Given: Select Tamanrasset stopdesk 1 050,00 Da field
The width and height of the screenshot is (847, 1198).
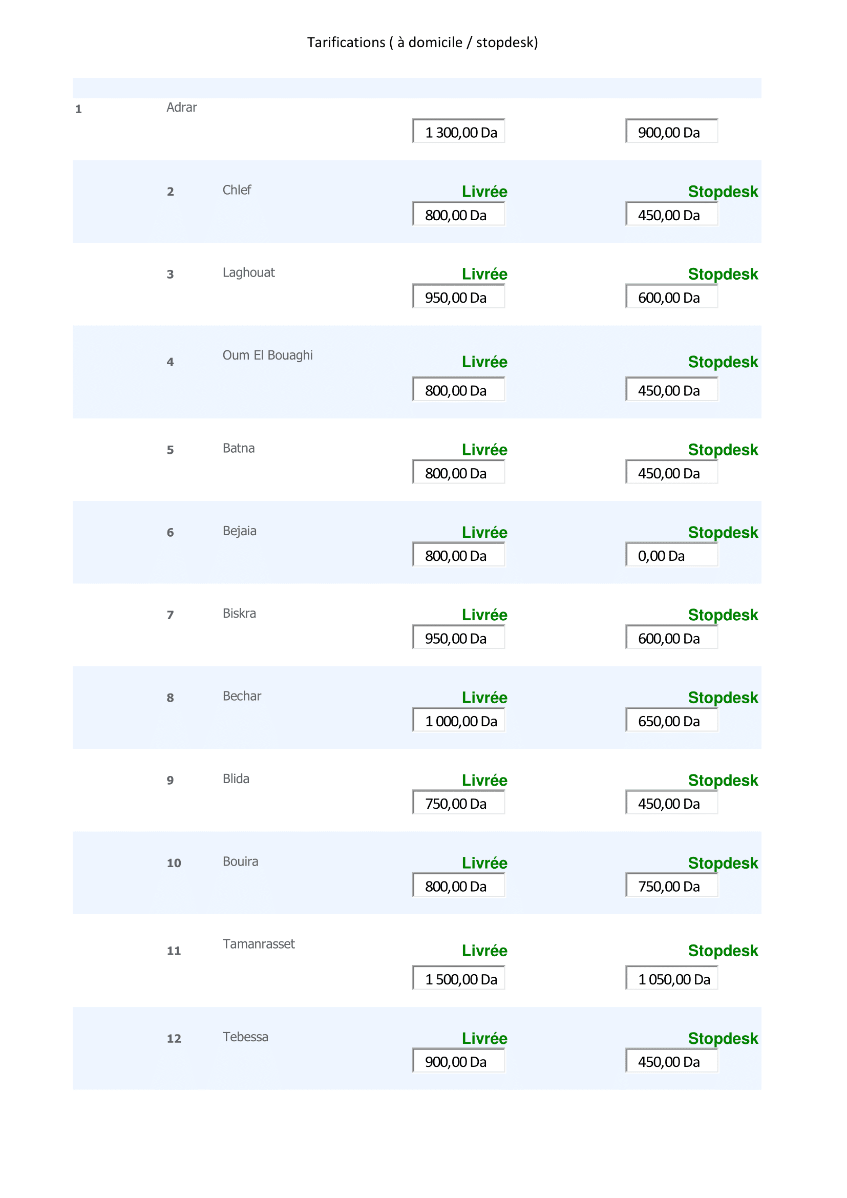Looking at the screenshot, I should [671, 978].
